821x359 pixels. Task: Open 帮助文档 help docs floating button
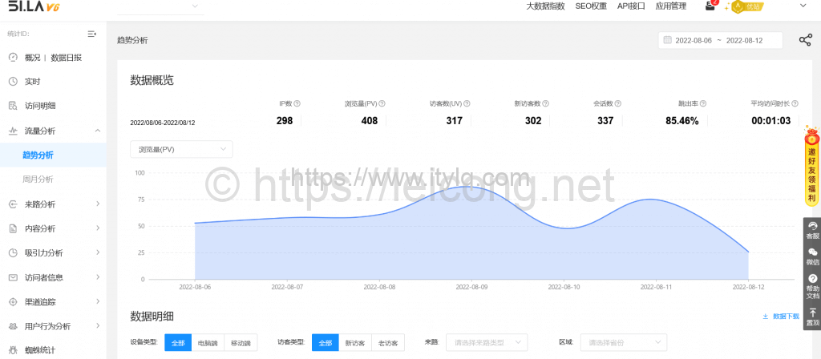pos(813,286)
